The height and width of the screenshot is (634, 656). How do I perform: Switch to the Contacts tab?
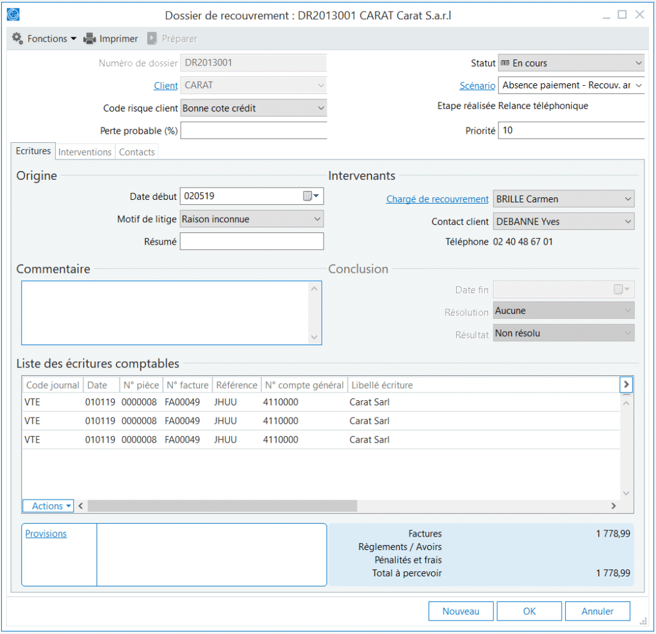(136, 152)
